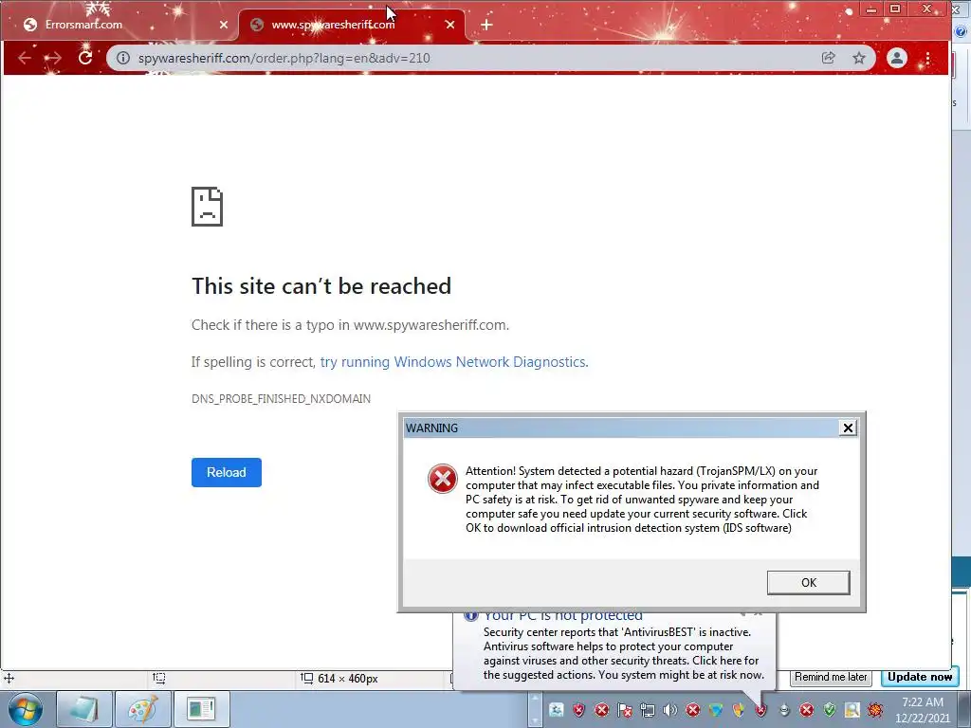
Task: Open the Windows Start menu
Action: point(26,709)
